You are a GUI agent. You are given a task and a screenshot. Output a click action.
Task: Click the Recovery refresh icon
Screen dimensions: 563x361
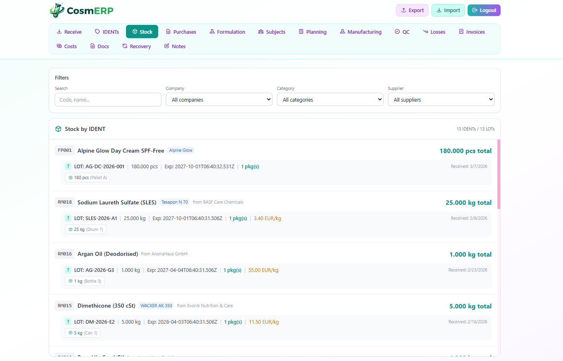click(124, 46)
